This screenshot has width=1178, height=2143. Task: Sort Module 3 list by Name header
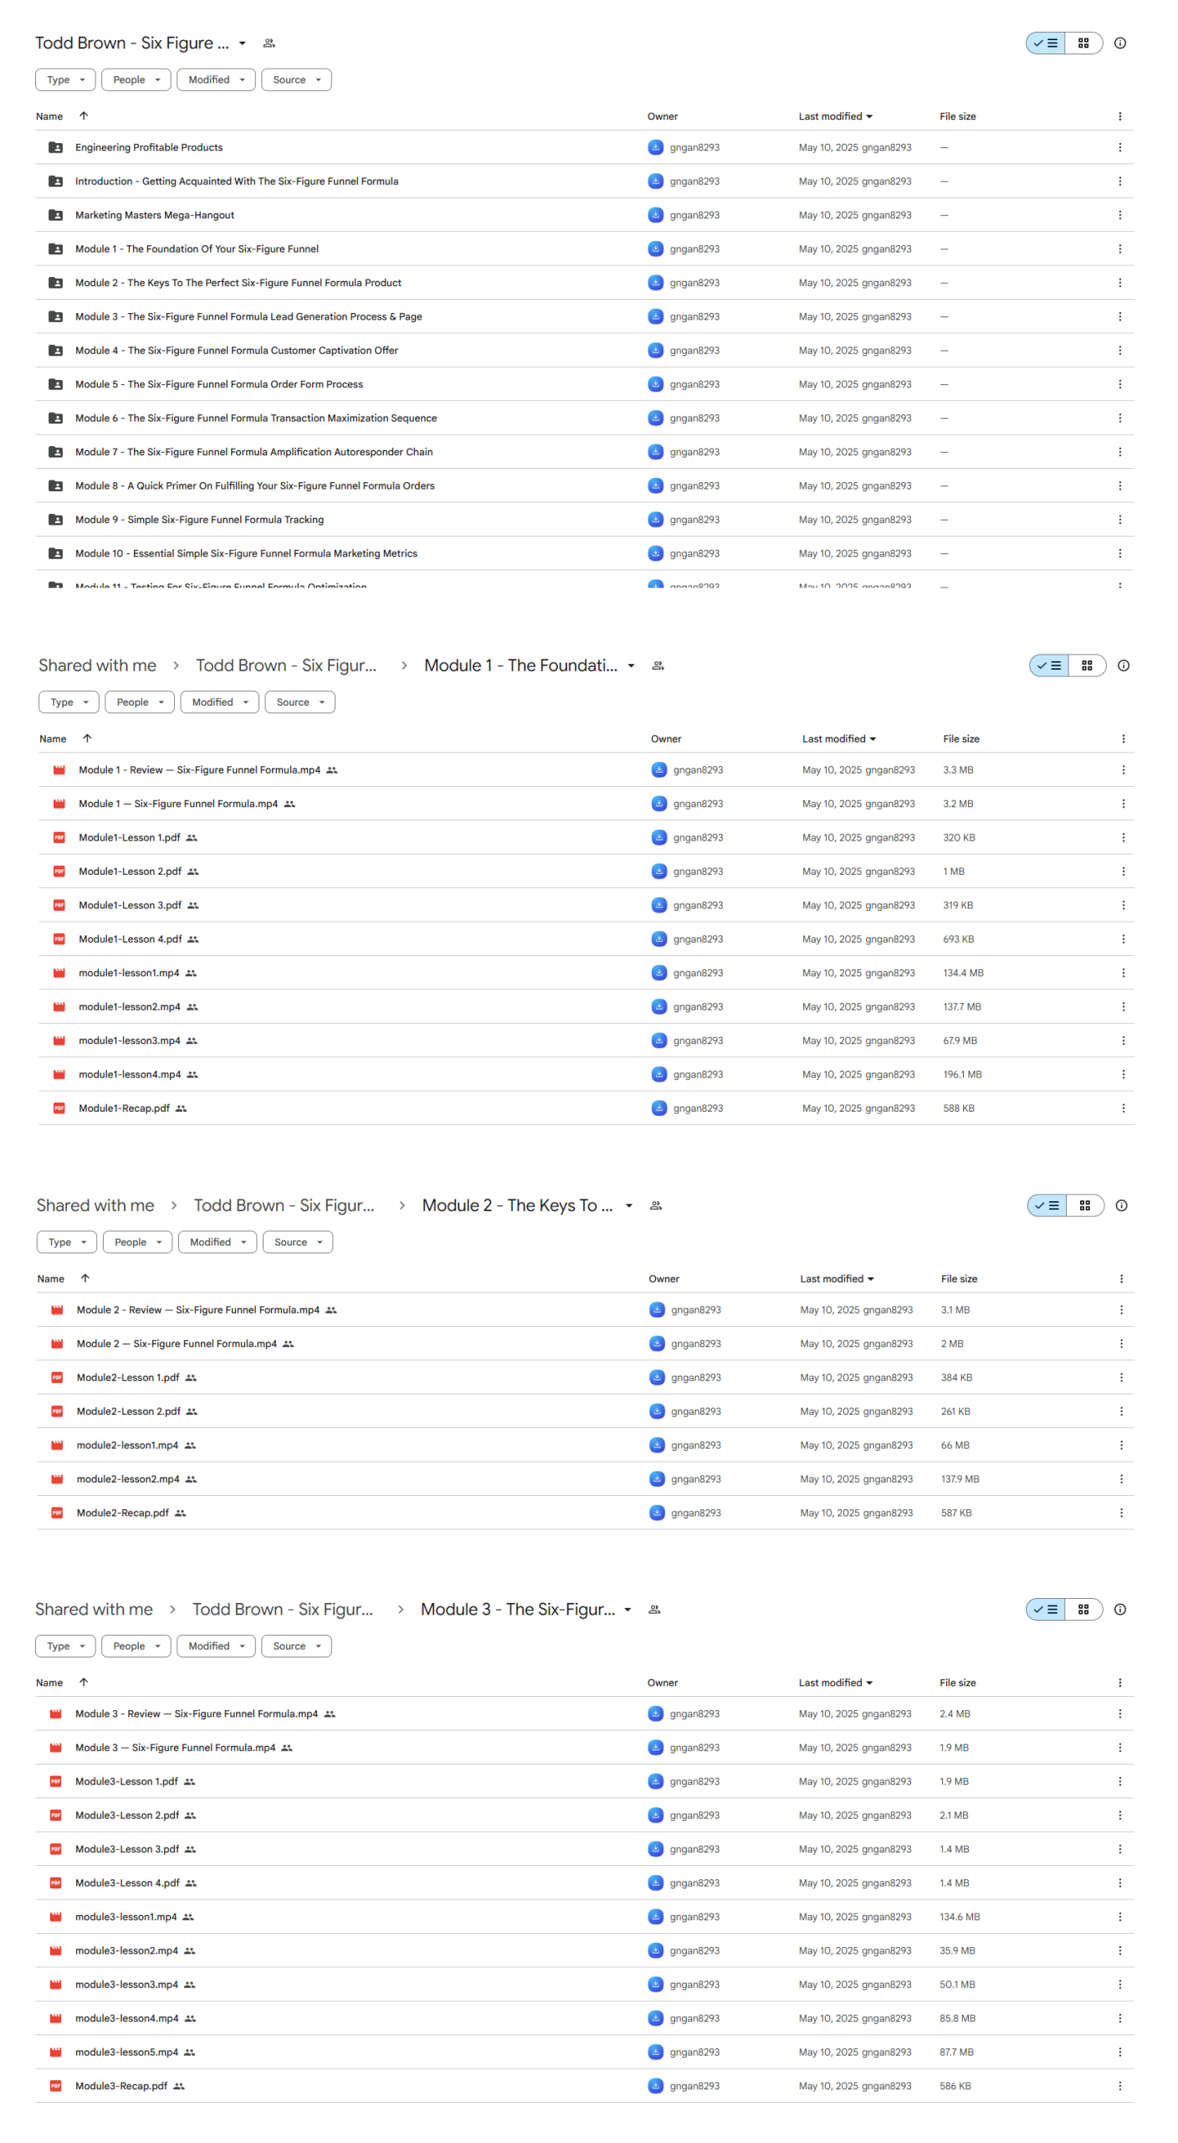[49, 1683]
